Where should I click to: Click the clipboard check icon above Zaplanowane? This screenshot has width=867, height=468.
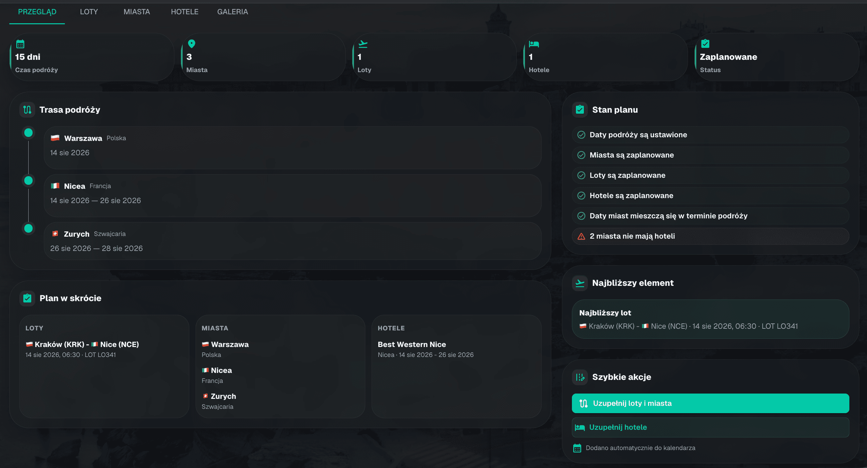click(705, 44)
